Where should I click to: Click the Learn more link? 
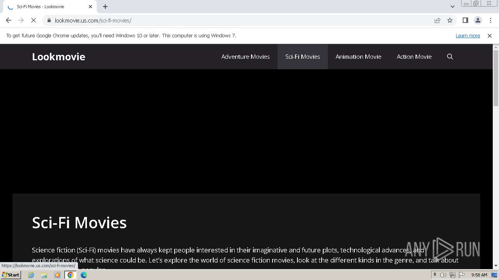pos(468,35)
